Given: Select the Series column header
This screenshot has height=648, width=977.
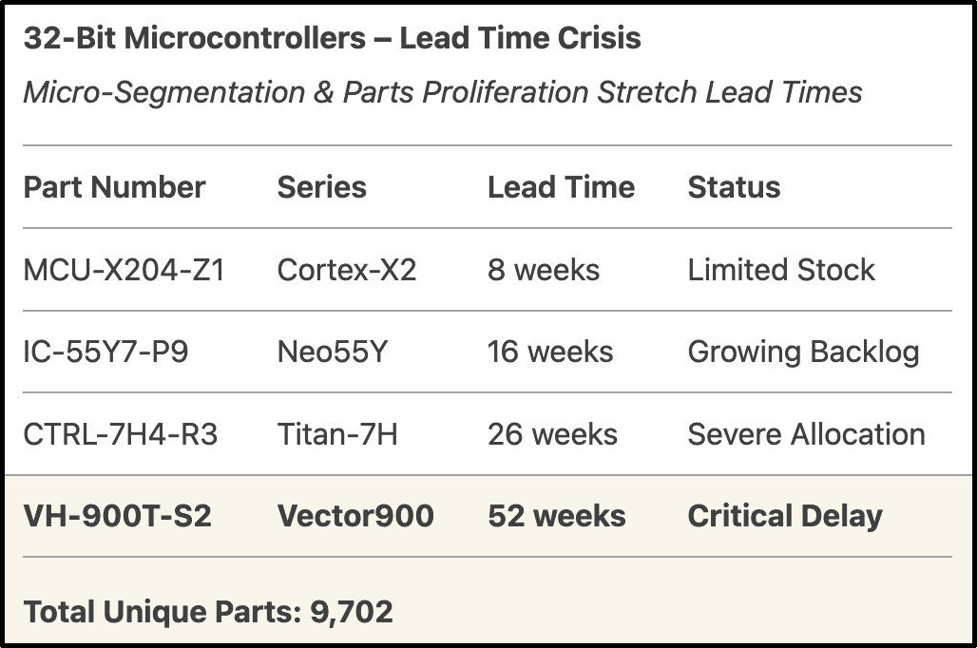Looking at the screenshot, I should 321,187.
